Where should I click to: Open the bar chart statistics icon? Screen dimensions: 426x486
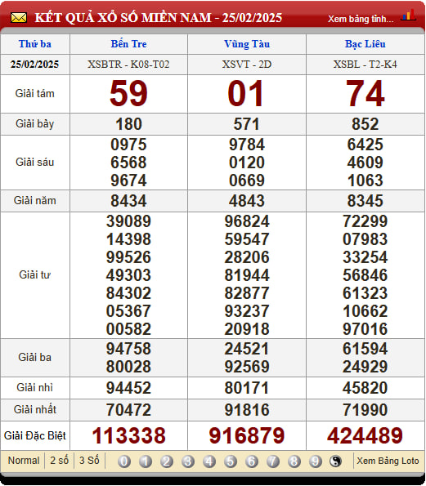(408, 15)
